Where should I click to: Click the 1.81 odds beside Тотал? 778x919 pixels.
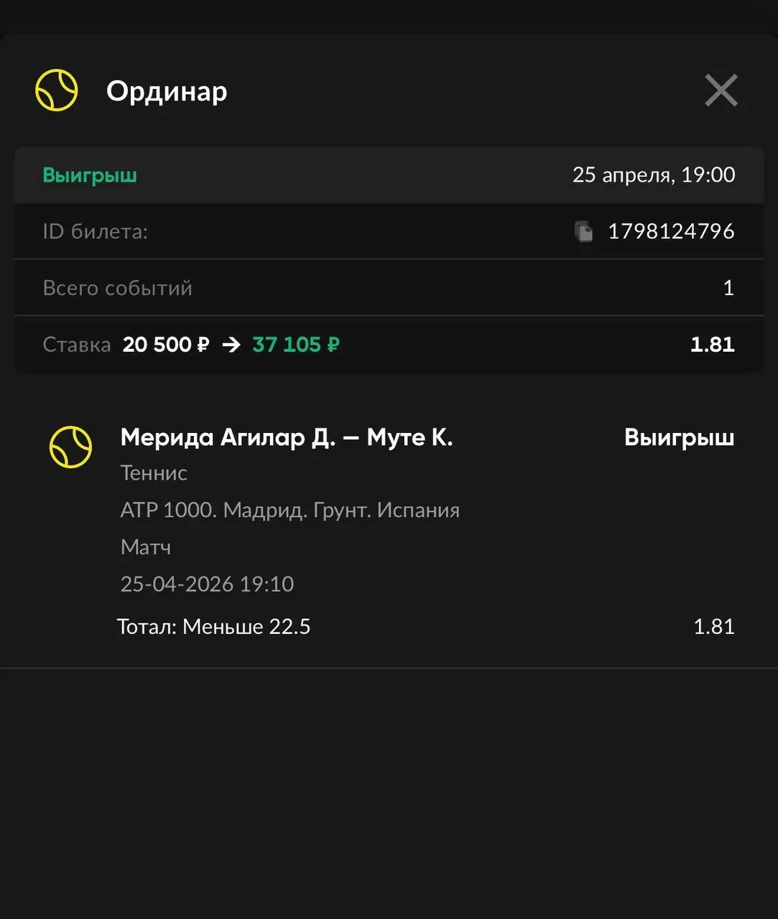pyautogui.click(x=713, y=627)
